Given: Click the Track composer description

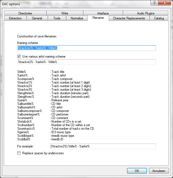Looking at the screenshot, I should click(61, 79).
